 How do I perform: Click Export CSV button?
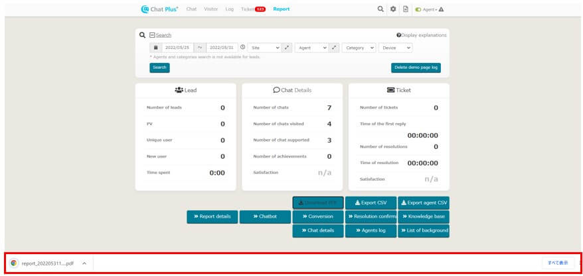pyautogui.click(x=371, y=203)
